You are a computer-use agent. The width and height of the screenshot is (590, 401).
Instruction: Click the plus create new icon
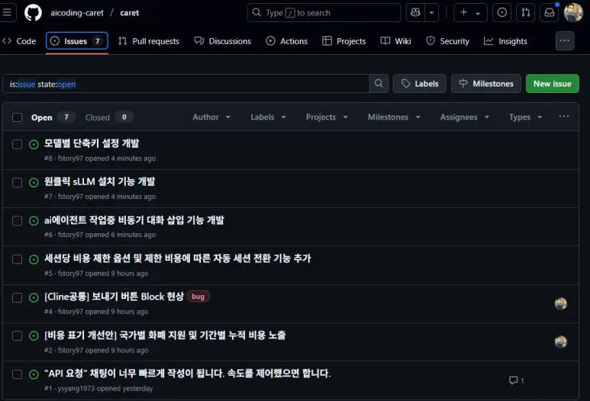[x=464, y=13]
